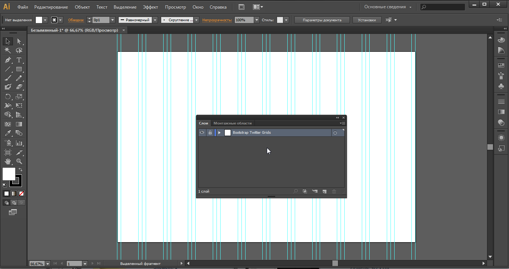Select the Free Transform tool
Viewport: 509px width, 269px height.
19,105
